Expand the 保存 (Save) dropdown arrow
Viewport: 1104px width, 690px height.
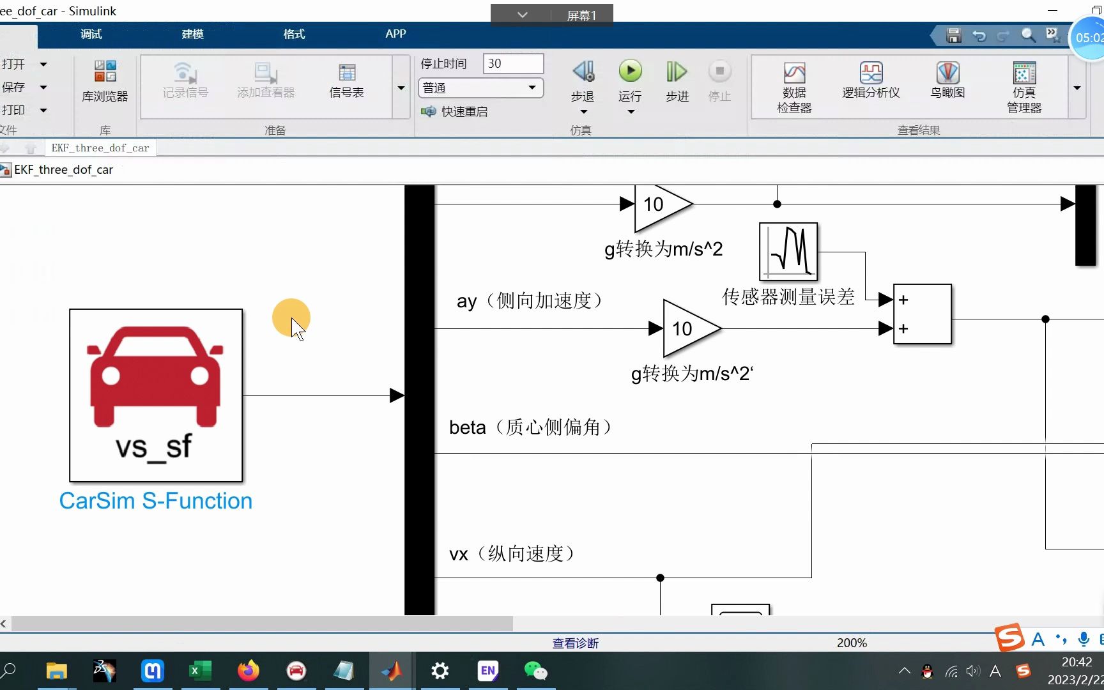click(43, 87)
